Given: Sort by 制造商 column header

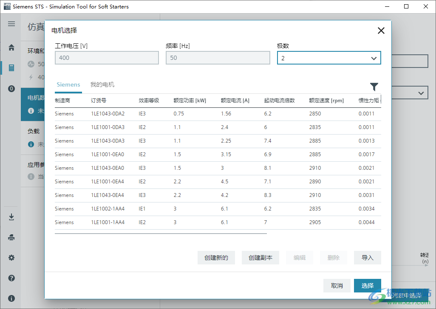Looking at the screenshot, I should 62,101.
